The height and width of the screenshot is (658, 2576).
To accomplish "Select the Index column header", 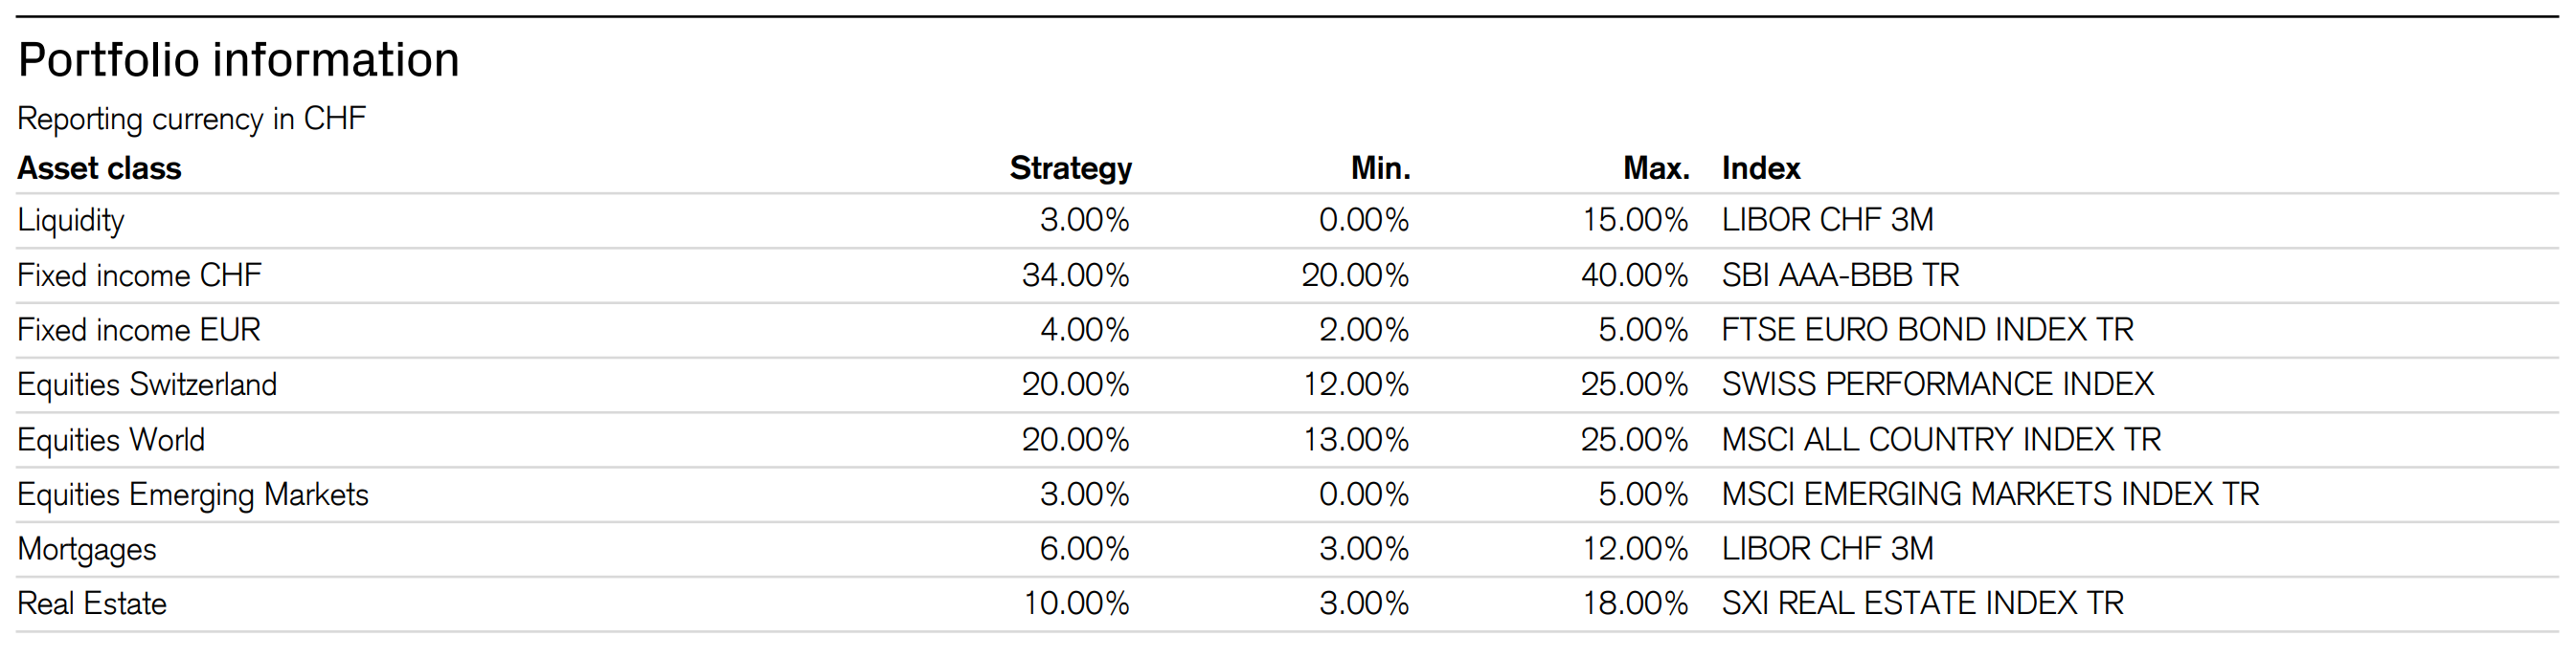I will point(1761,168).
